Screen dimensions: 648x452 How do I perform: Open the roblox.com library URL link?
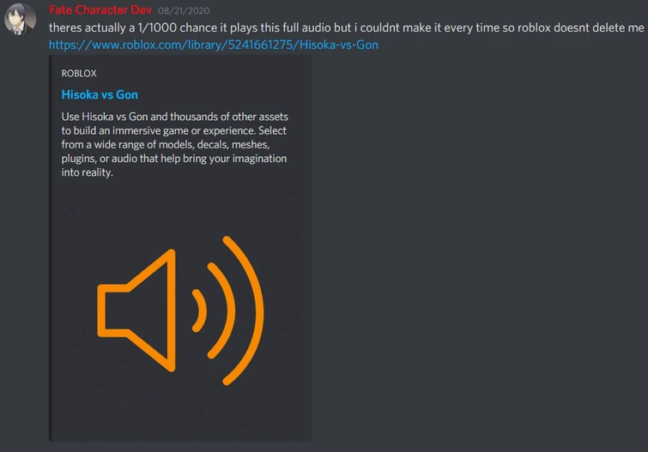click(x=213, y=45)
